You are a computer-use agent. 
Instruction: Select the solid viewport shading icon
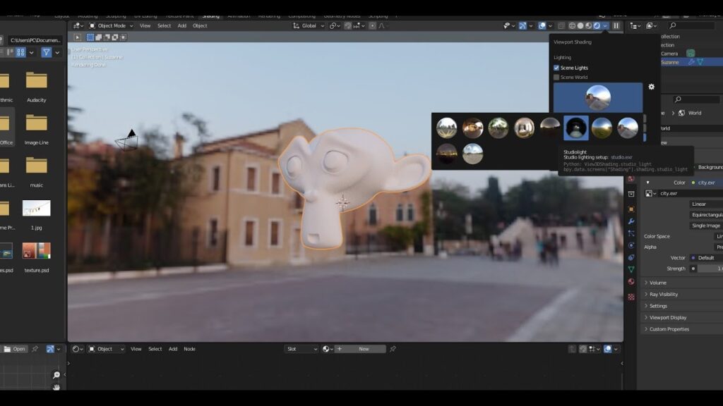tap(580, 26)
